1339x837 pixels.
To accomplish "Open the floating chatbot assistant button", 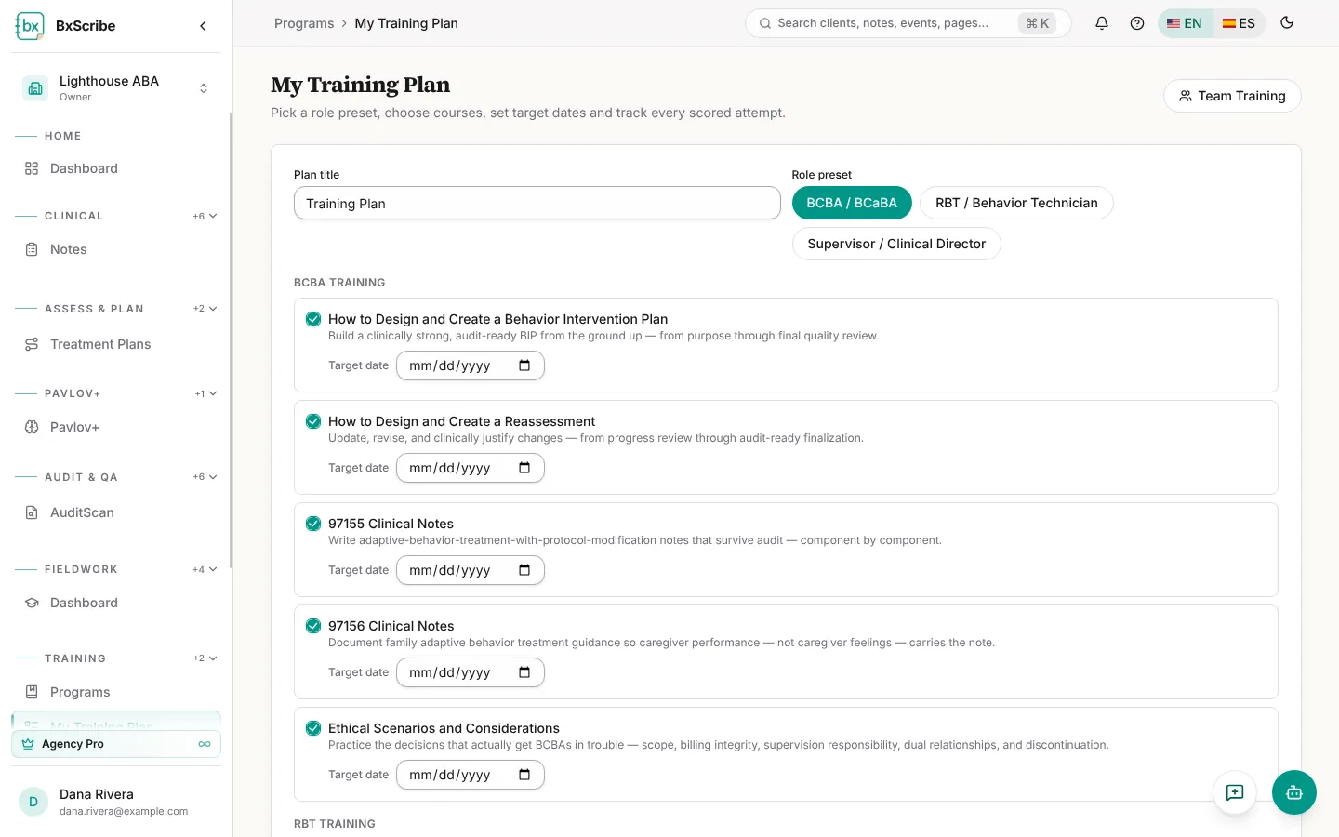I will (1294, 792).
